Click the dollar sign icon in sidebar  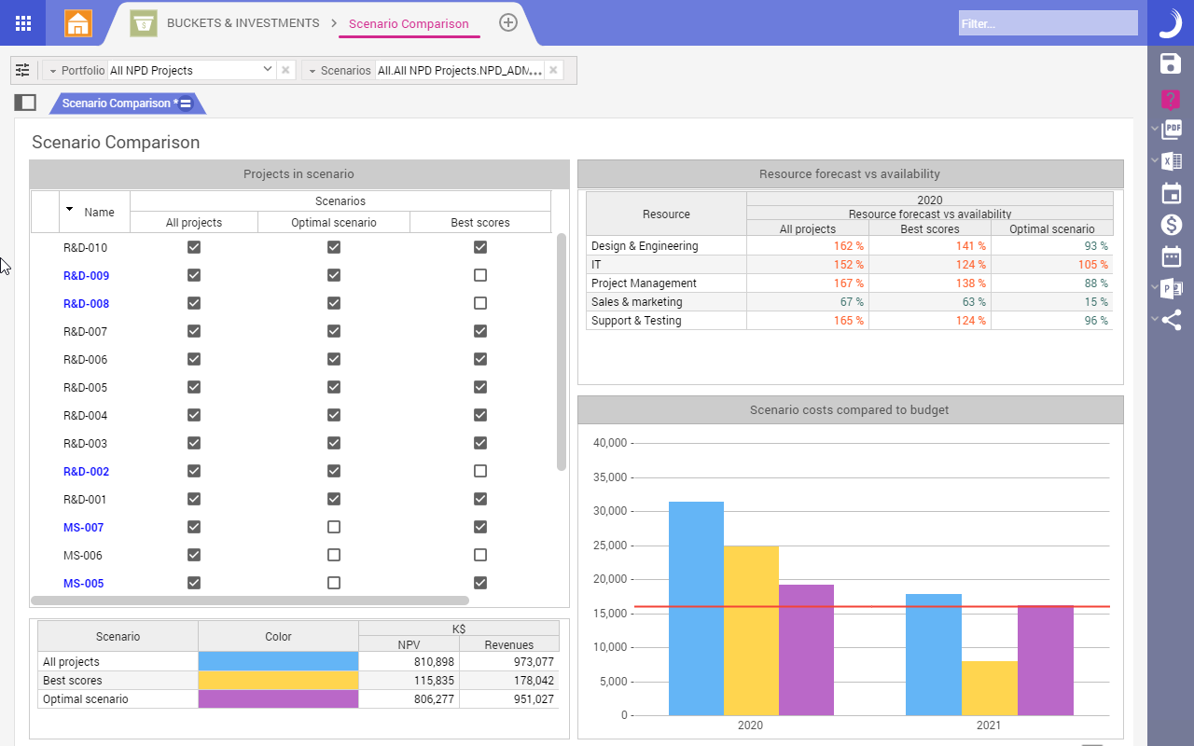pyautogui.click(x=1172, y=225)
